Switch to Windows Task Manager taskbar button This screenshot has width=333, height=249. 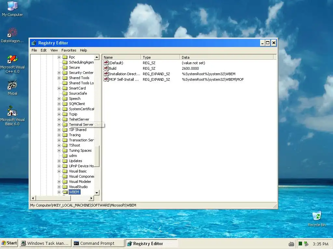(x=45, y=243)
